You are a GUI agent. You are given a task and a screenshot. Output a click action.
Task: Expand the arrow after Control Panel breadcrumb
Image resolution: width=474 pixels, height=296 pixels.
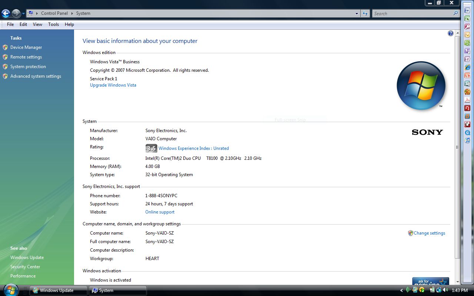point(72,13)
